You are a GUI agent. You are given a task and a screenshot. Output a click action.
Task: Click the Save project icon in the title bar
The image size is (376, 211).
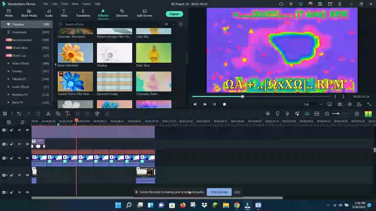(320, 4)
